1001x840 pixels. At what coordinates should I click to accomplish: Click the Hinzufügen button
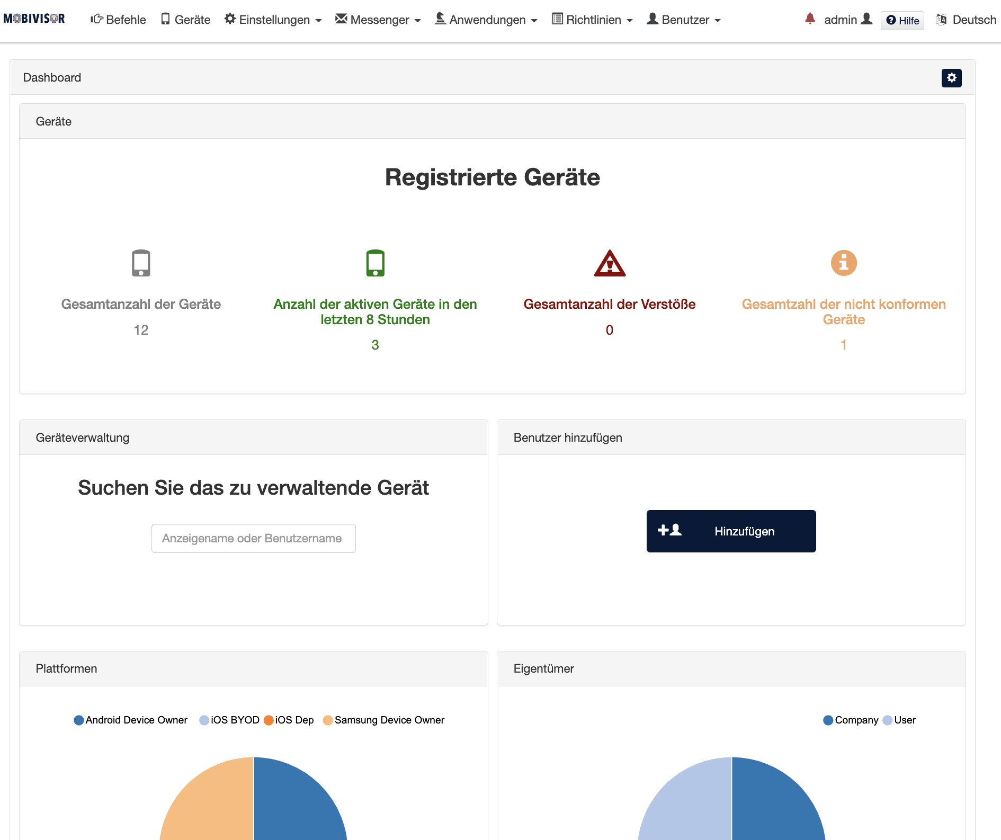(731, 531)
